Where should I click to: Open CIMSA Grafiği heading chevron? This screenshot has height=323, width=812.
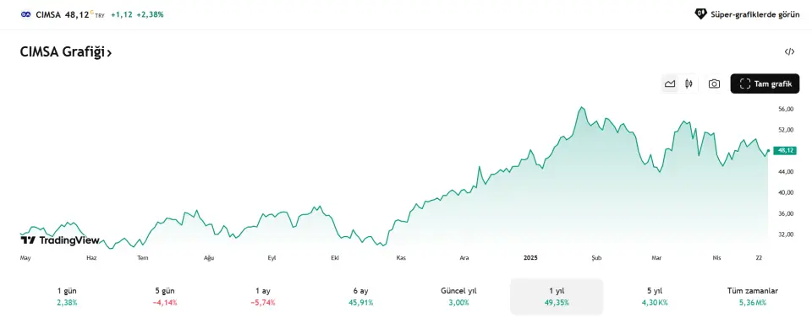pos(109,52)
